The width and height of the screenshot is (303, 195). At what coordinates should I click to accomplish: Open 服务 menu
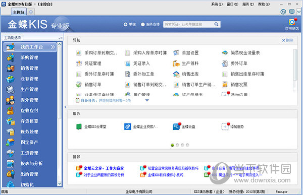[x=248, y=4]
